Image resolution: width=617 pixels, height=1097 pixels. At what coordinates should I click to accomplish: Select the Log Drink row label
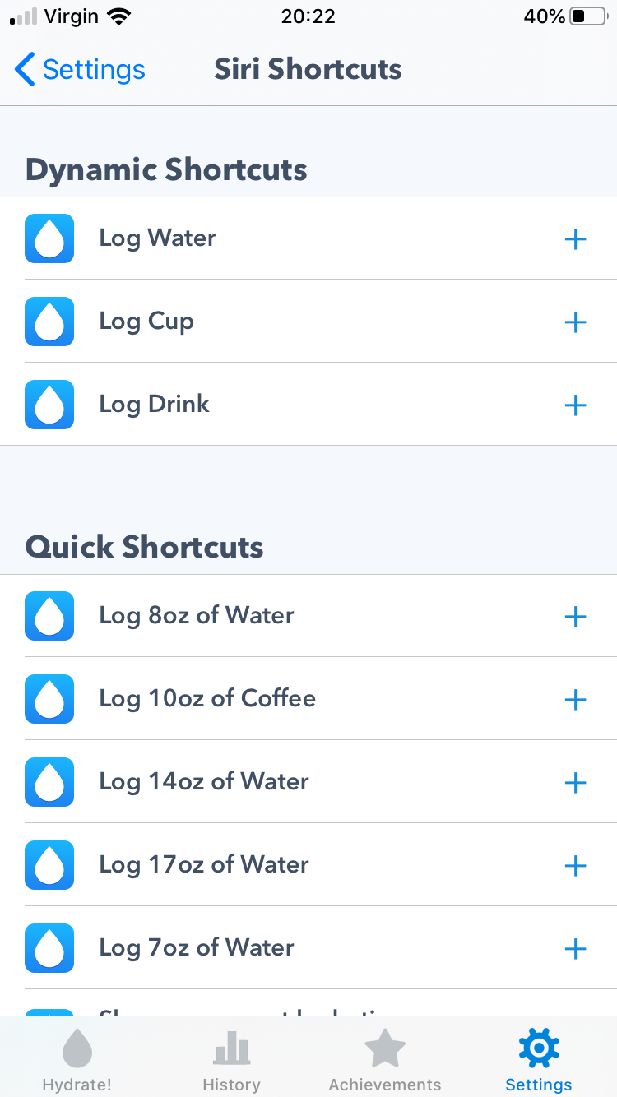[x=155, y=405]
